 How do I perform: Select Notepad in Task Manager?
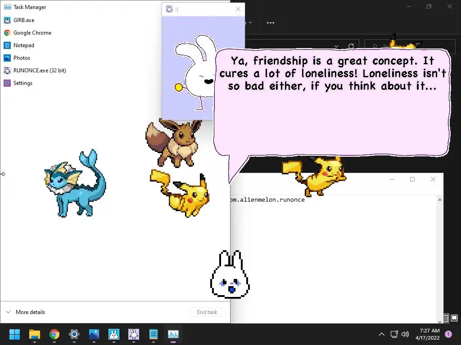click(x=115, y=45)
